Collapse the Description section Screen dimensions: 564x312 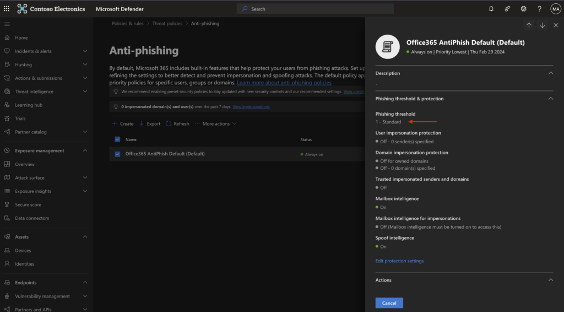pos(550,73)
